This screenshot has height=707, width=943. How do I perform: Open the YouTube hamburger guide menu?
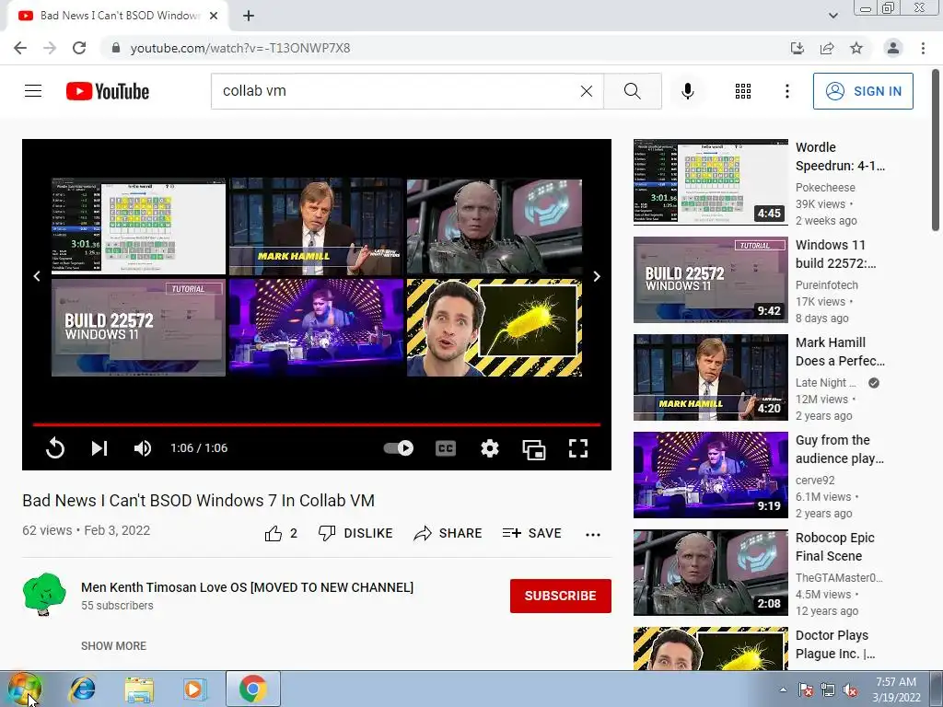click(33, 91)
